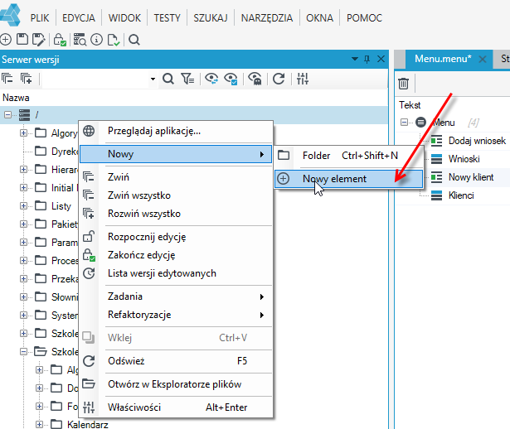The width and height of the screenshot is (510, 429).
Task: Open the SZUKAJ menu
Action: click(x=211, y=18)
